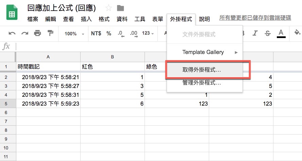Viewport: 302px width, 161px height.
Task: Choose 取得外掛程式… from the menu
Action: 202,70
